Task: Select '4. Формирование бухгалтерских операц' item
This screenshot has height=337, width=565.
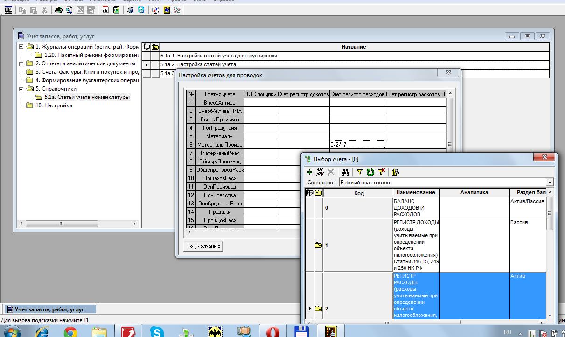Action: coord(87,80)
